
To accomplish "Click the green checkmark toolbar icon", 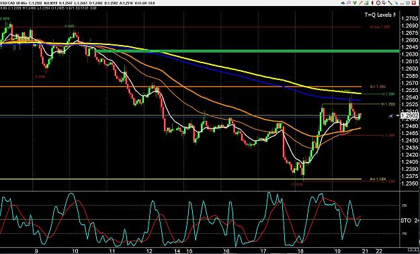I will point(355,3).
